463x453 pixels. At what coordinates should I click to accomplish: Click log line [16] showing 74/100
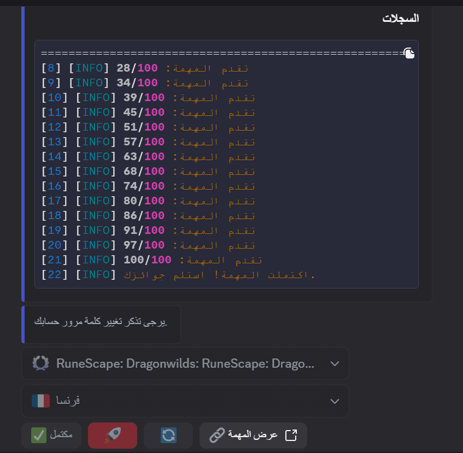148,186
